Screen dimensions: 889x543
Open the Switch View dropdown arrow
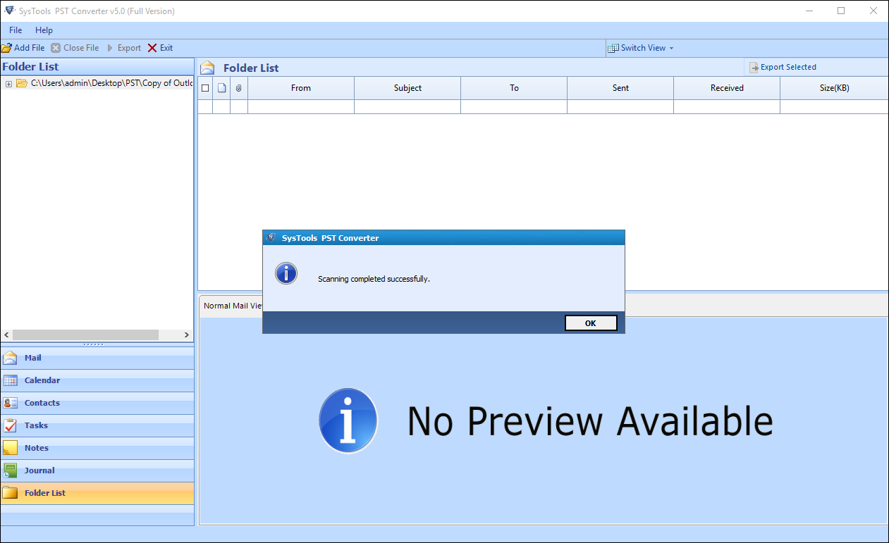tap(671, 48)
